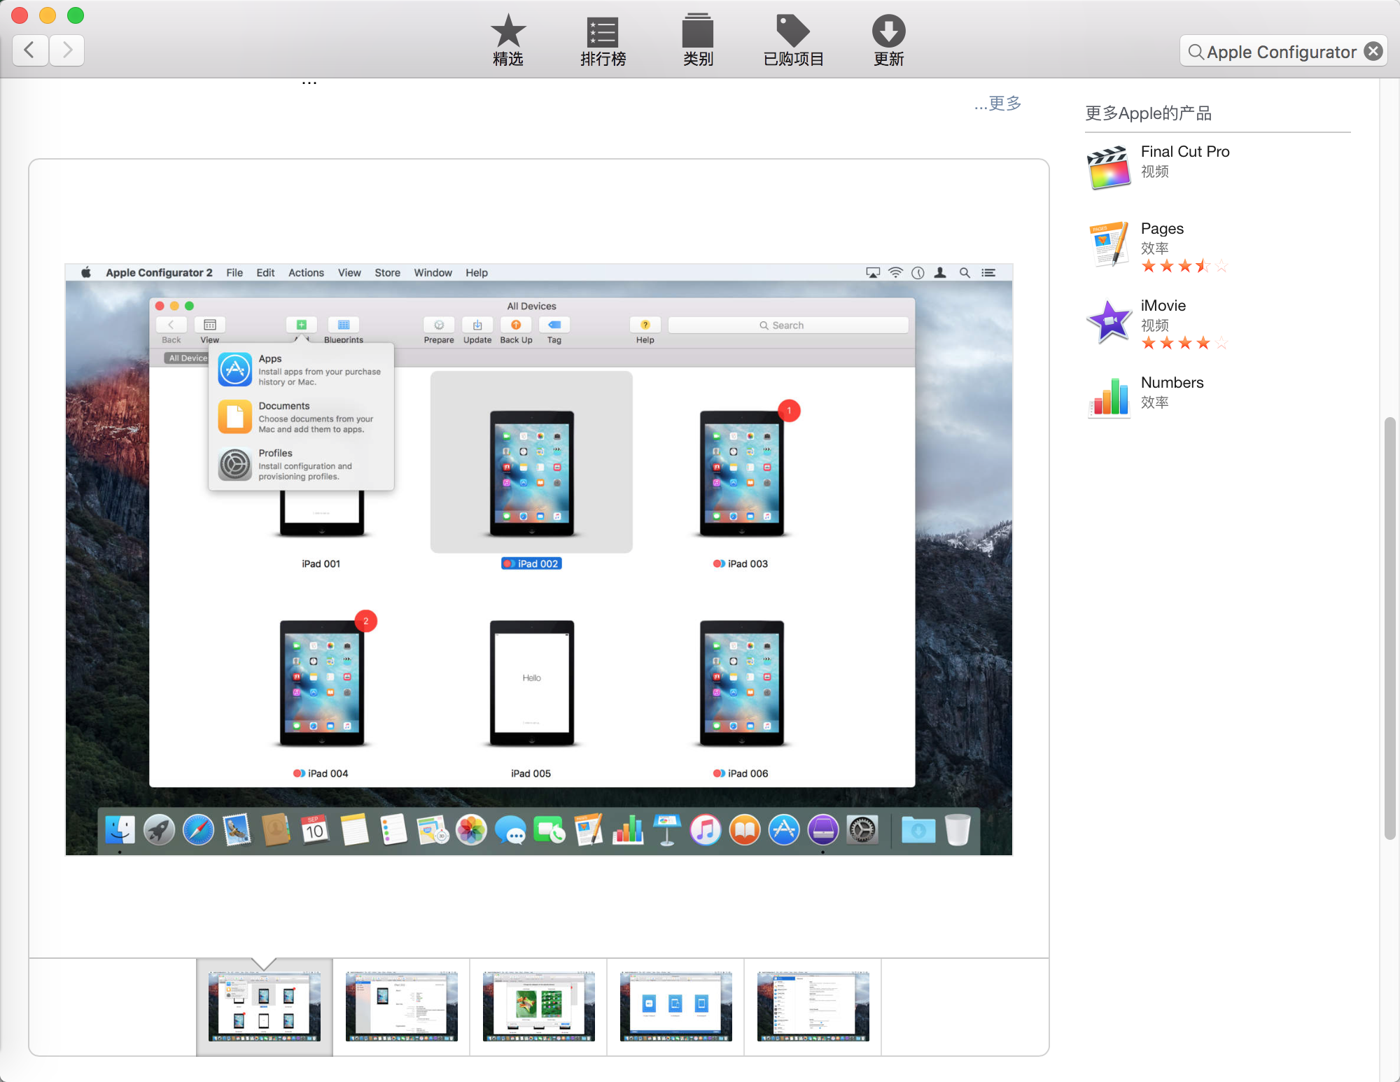Click the Final Cut Pro app icon

pos(1109,167)
